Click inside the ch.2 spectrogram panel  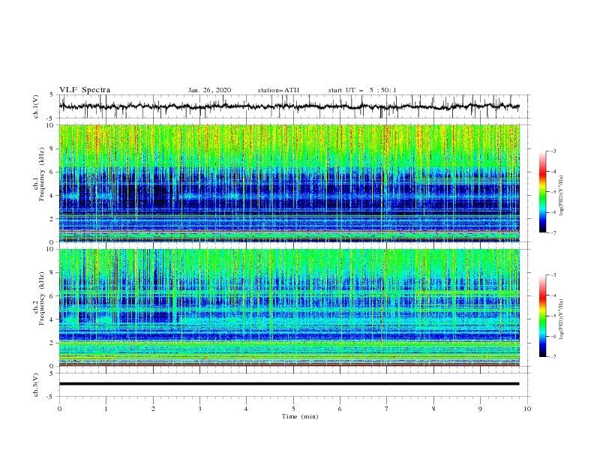point(289,307)
